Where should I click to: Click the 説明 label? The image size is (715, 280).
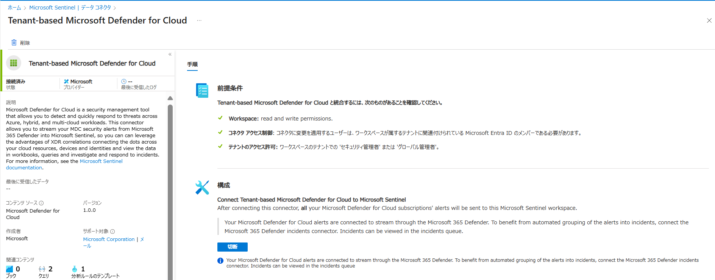(x=11, y=103)
